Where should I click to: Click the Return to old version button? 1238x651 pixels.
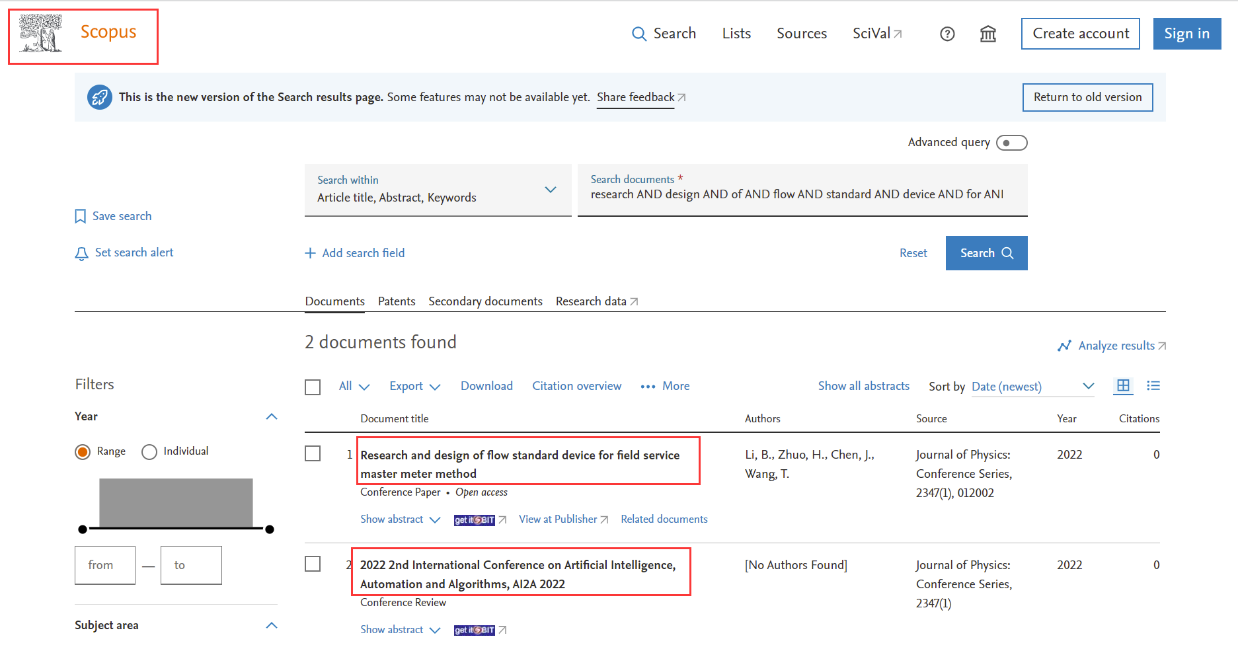[x=1087, y=97]
